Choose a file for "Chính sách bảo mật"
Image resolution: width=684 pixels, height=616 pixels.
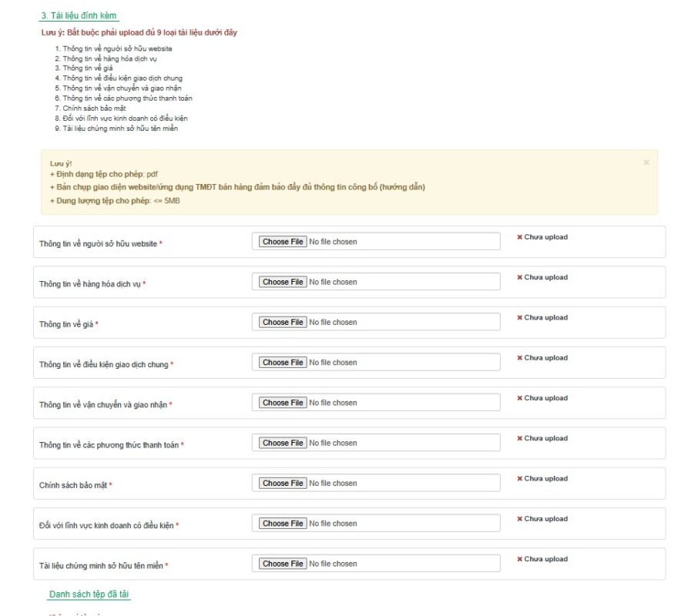point(281,483)
